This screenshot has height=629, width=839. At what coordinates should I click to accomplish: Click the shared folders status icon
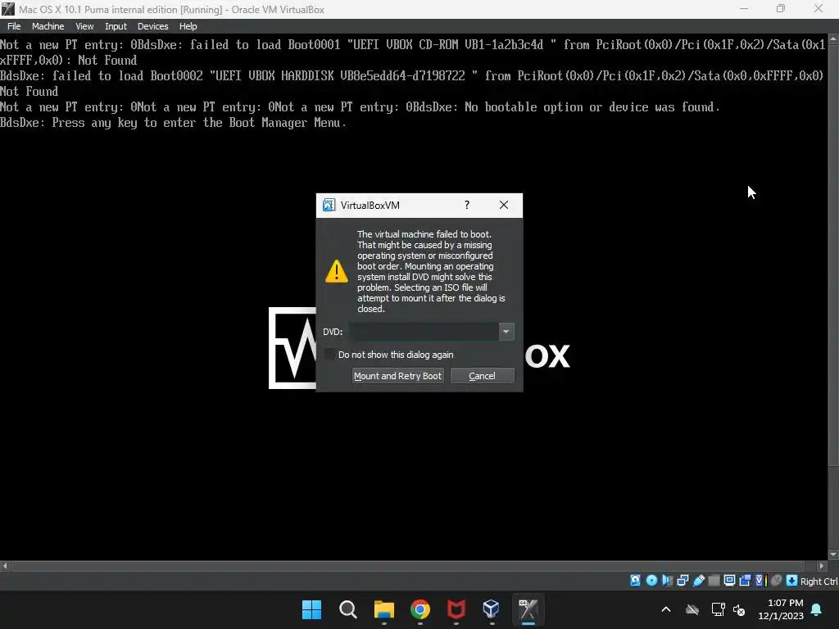click(714, 581)
